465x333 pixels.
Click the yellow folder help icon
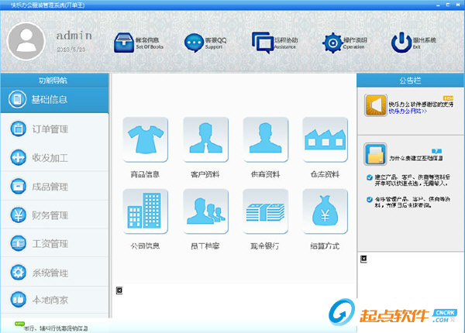pos(375,154)
